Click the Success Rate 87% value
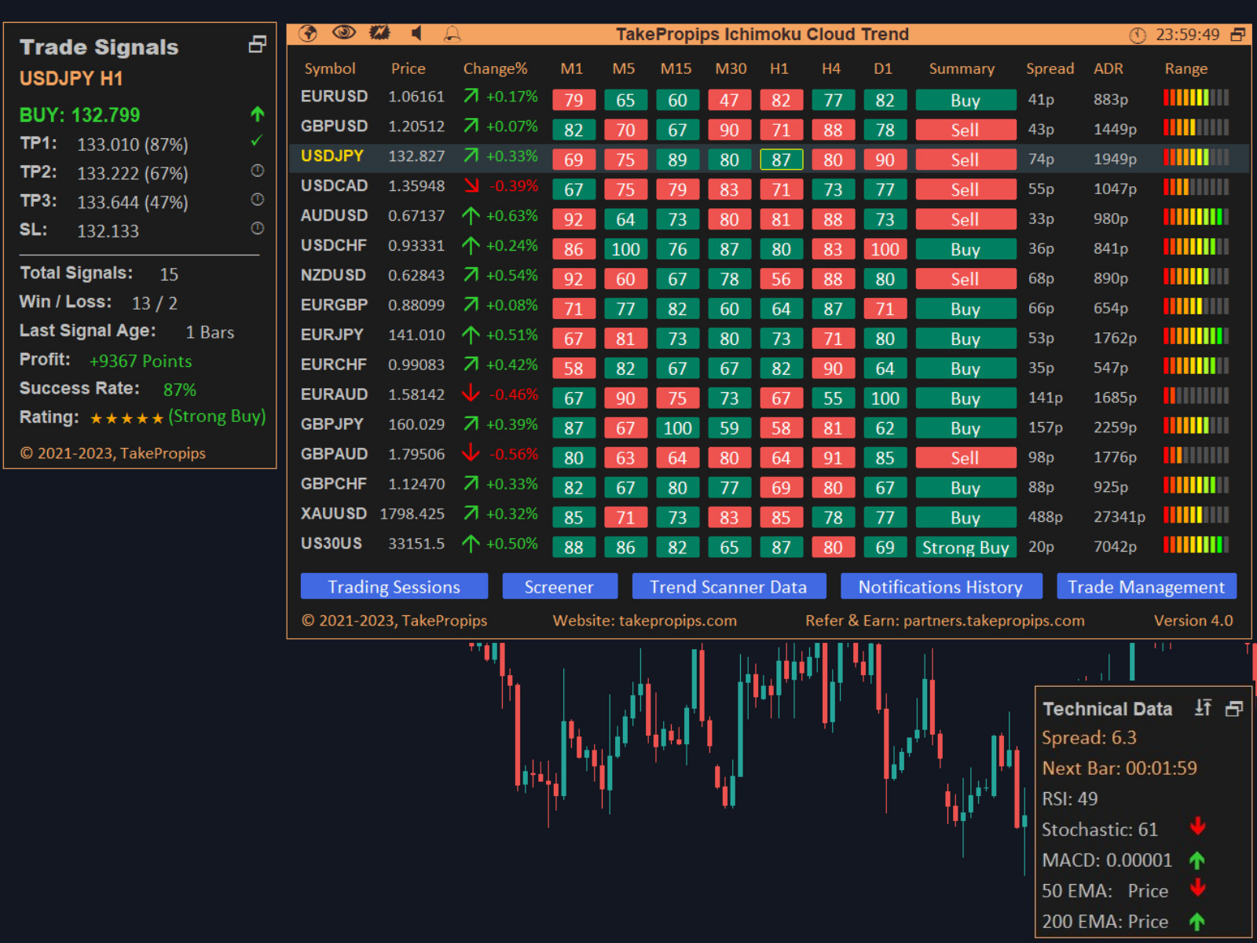Viewport: 1257px width, 943px height. coord(180,390)
